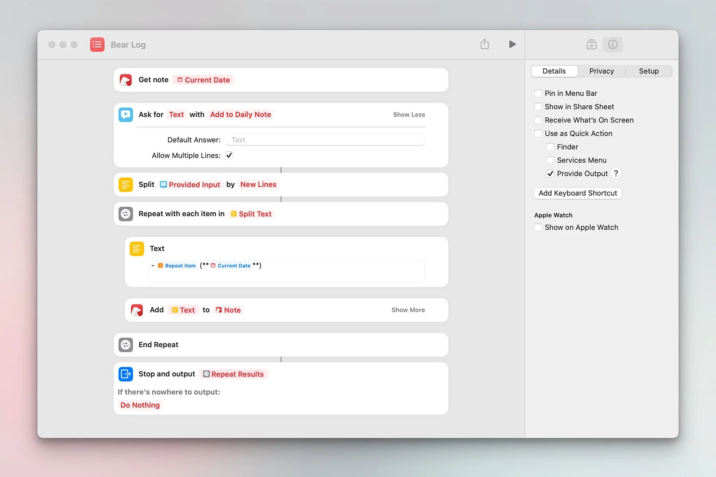Viewport: 716px width, 477px height.
Task: Toggle the shortcut details info icon
Action: tap(613, 45)
